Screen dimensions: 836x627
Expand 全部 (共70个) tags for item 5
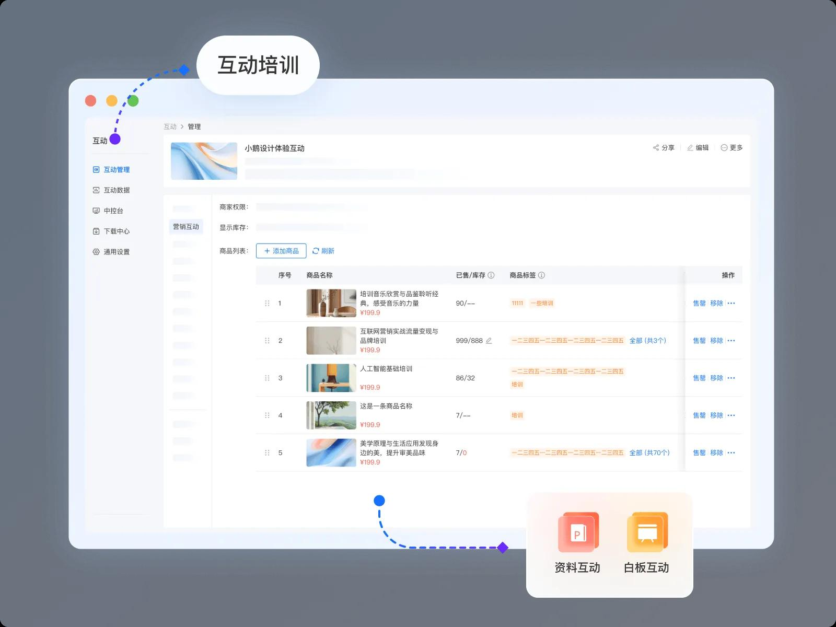coord(650,452)
